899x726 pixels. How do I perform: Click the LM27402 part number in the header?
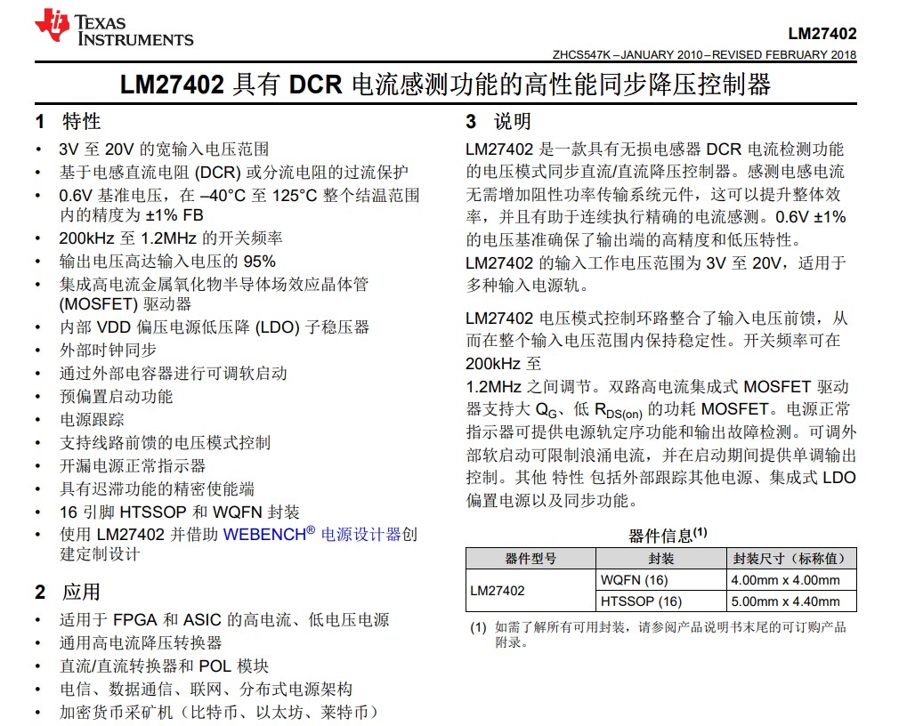tap(822, 33)
